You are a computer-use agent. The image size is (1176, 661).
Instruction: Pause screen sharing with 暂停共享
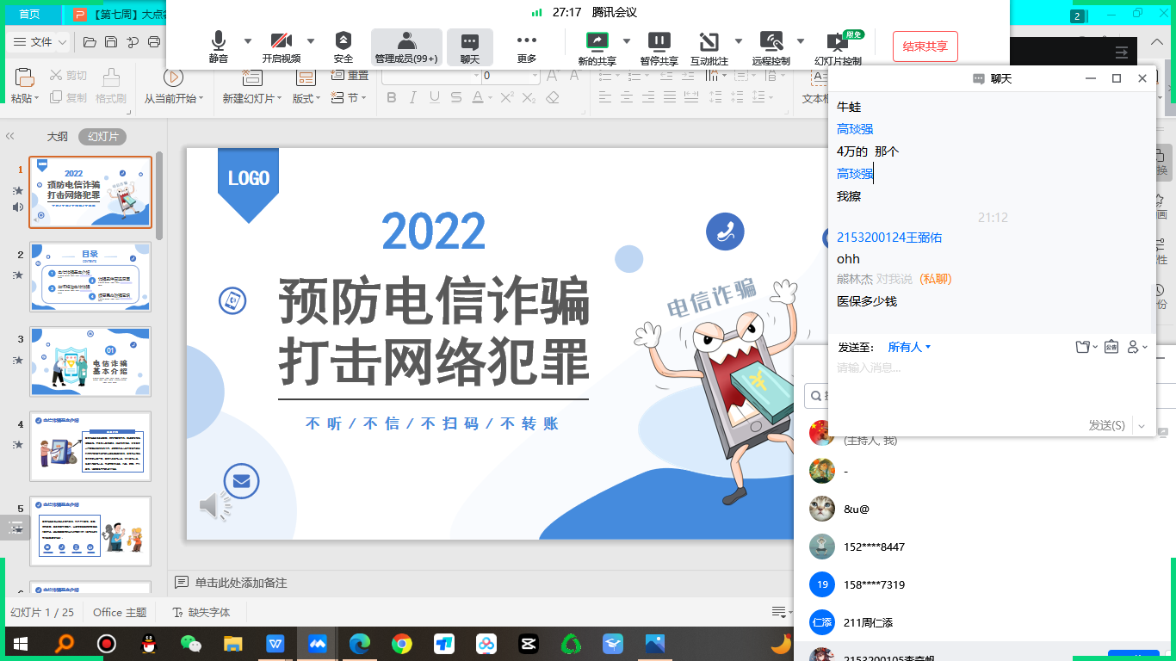pos(659,46)
